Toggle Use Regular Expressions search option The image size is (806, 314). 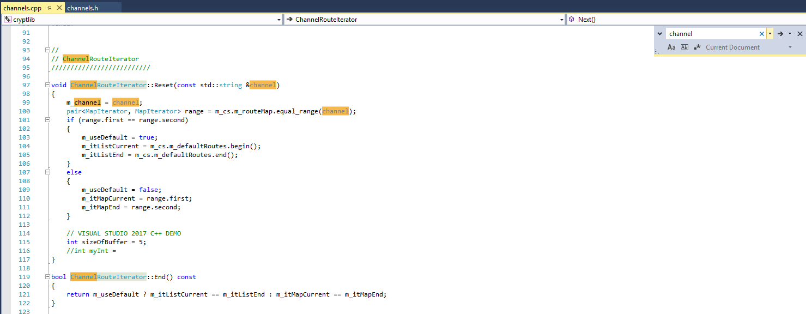click(x=697, y=47)
